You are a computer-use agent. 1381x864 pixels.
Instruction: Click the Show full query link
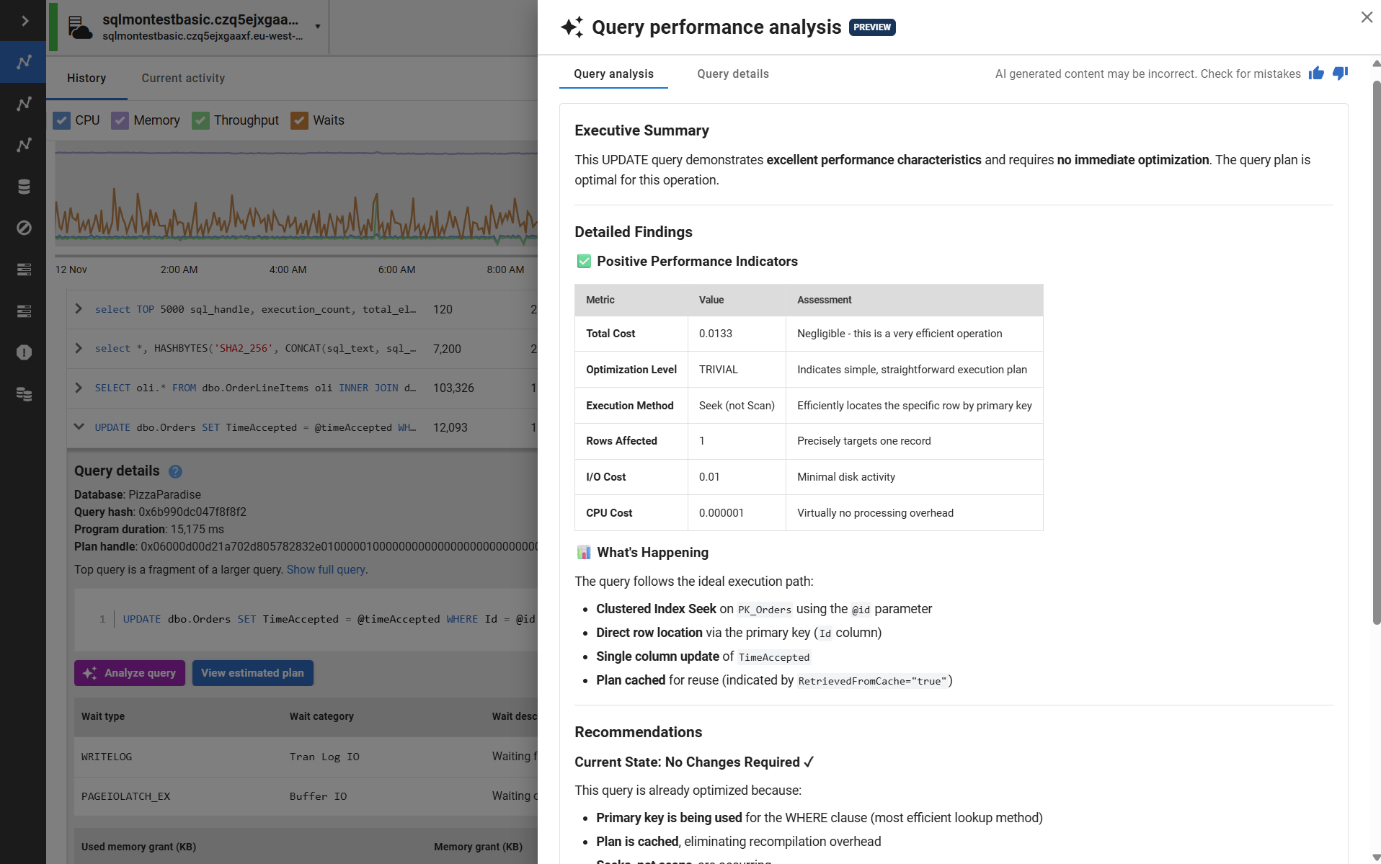click(326, 569)
